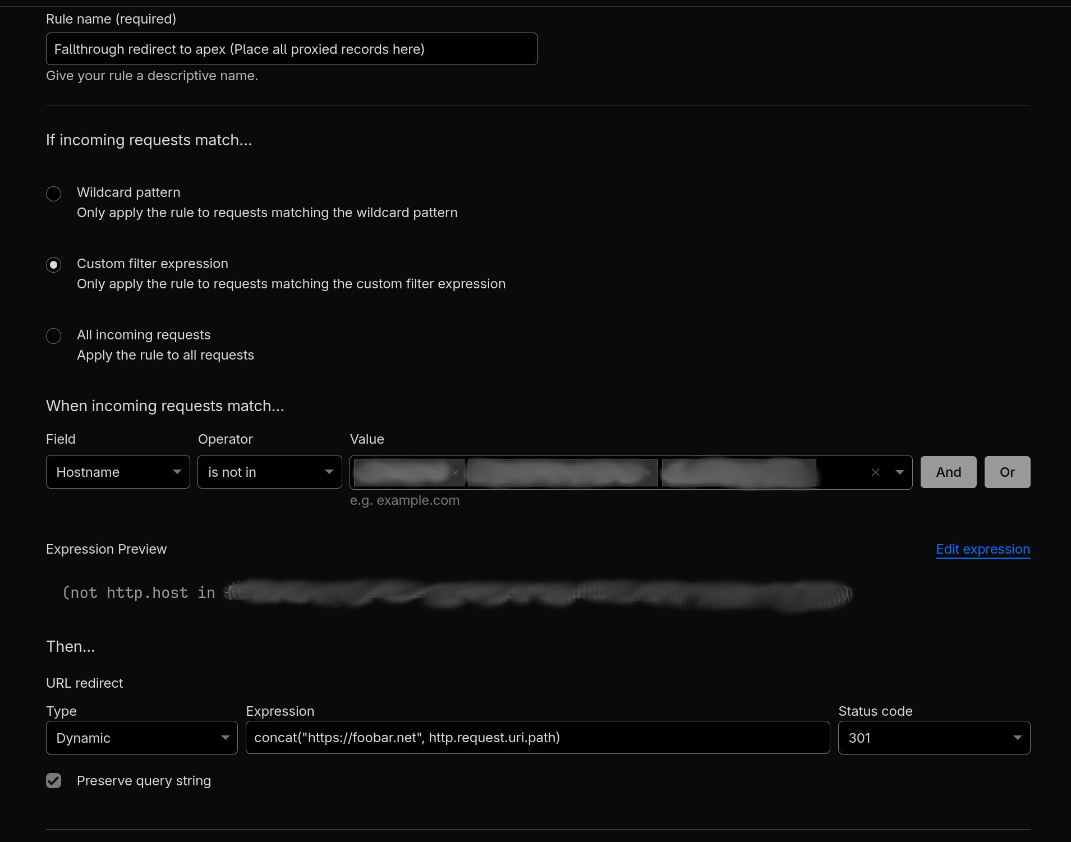Open the Hostname field dropdown
This screenshot has height=842, width=1071.
point(118,472)
